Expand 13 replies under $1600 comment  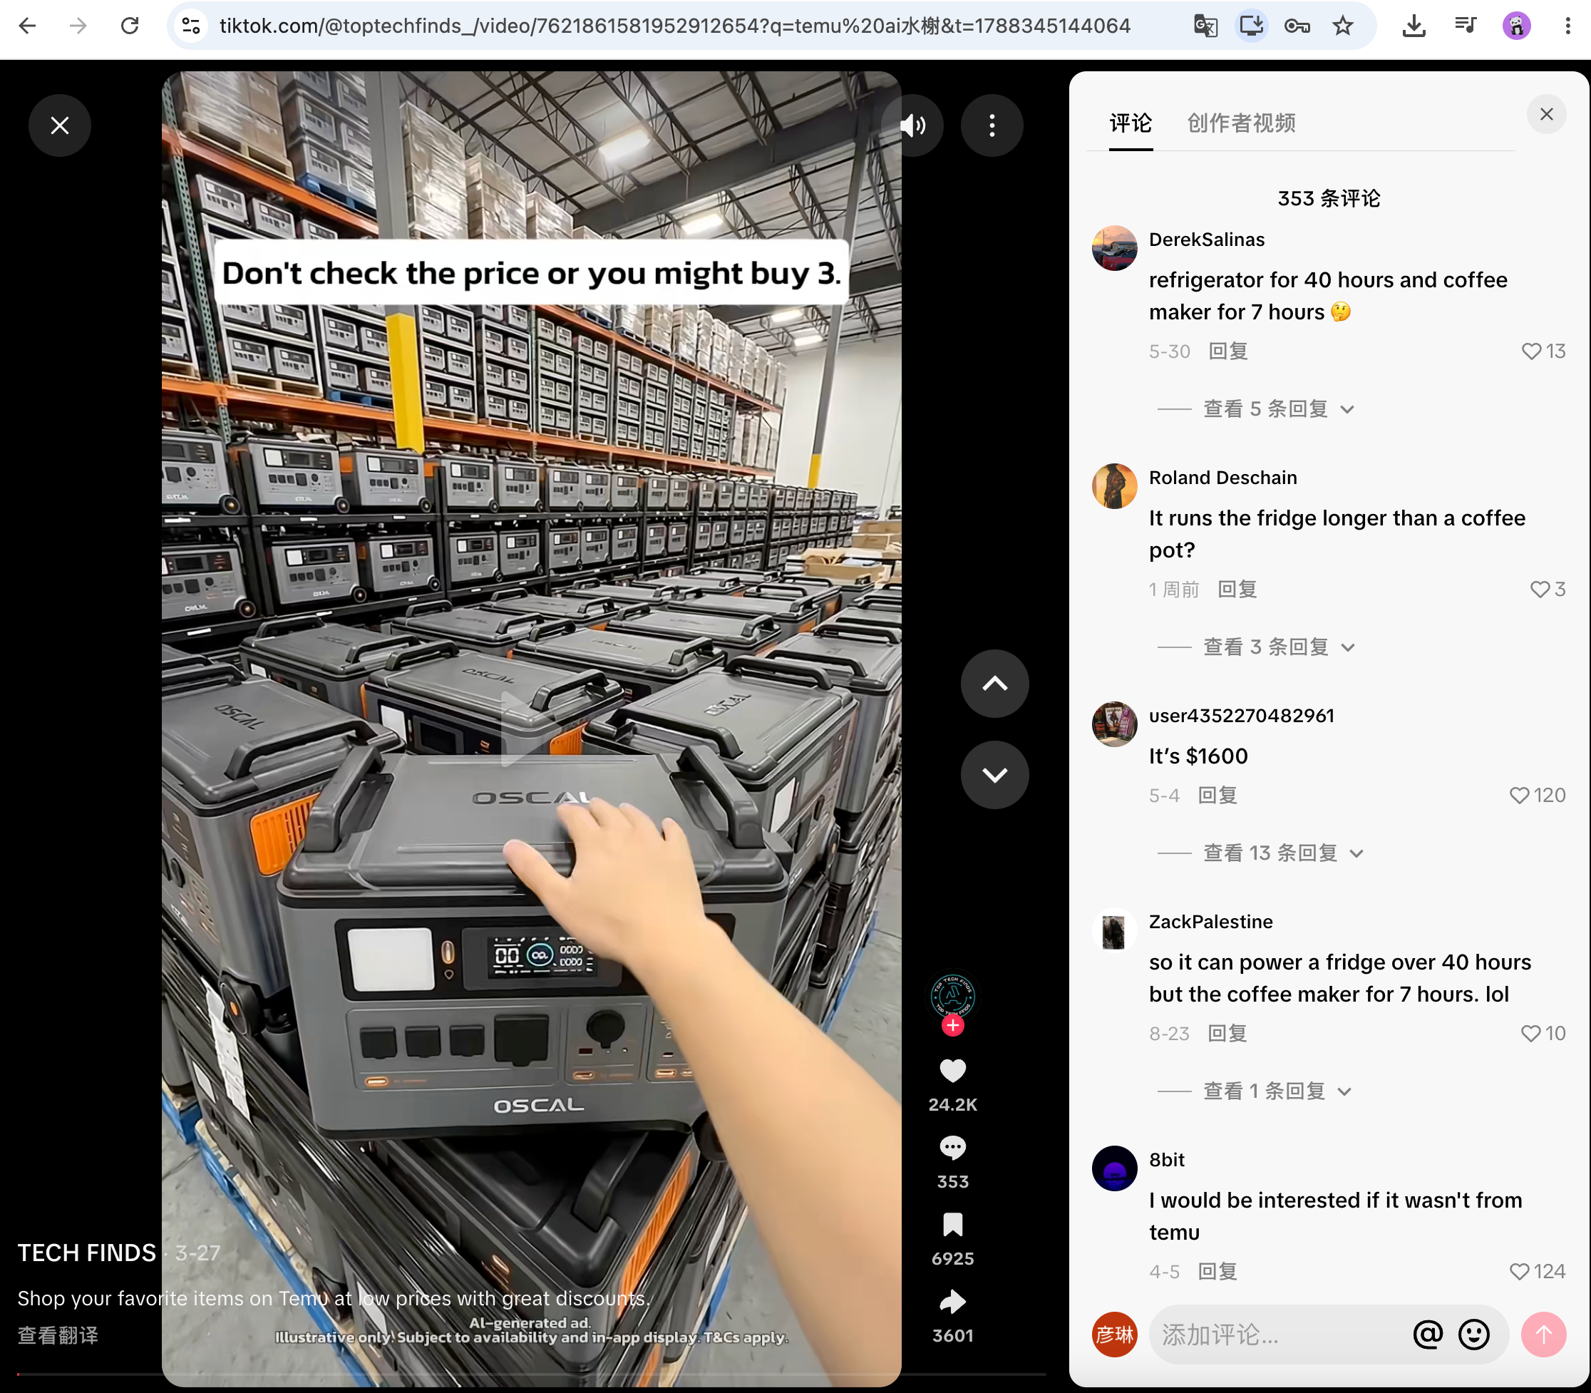tap(1283, 853)
